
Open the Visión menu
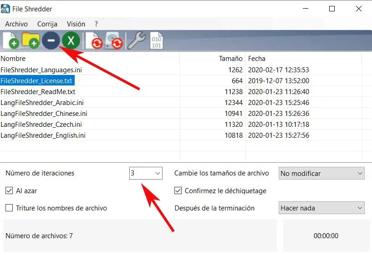76,24
